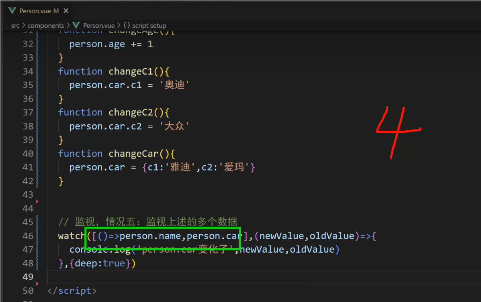
Task: Click 'deep' option on line 48
Action: (86, 263)
